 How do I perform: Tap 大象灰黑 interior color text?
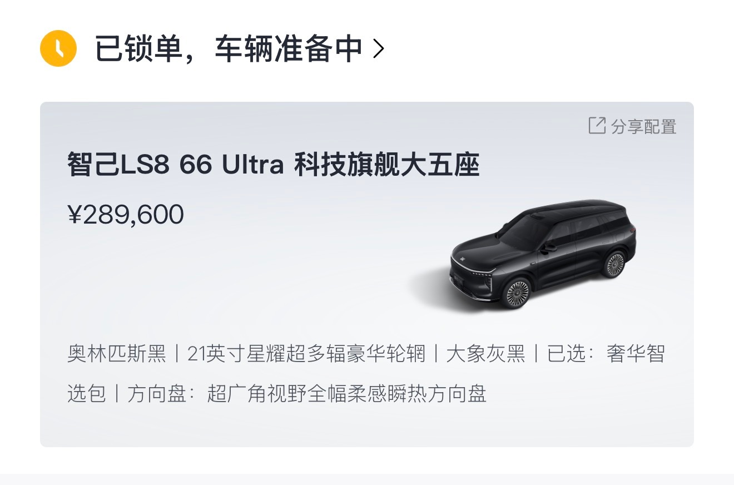pyautogui.click(x=485, y=354)
